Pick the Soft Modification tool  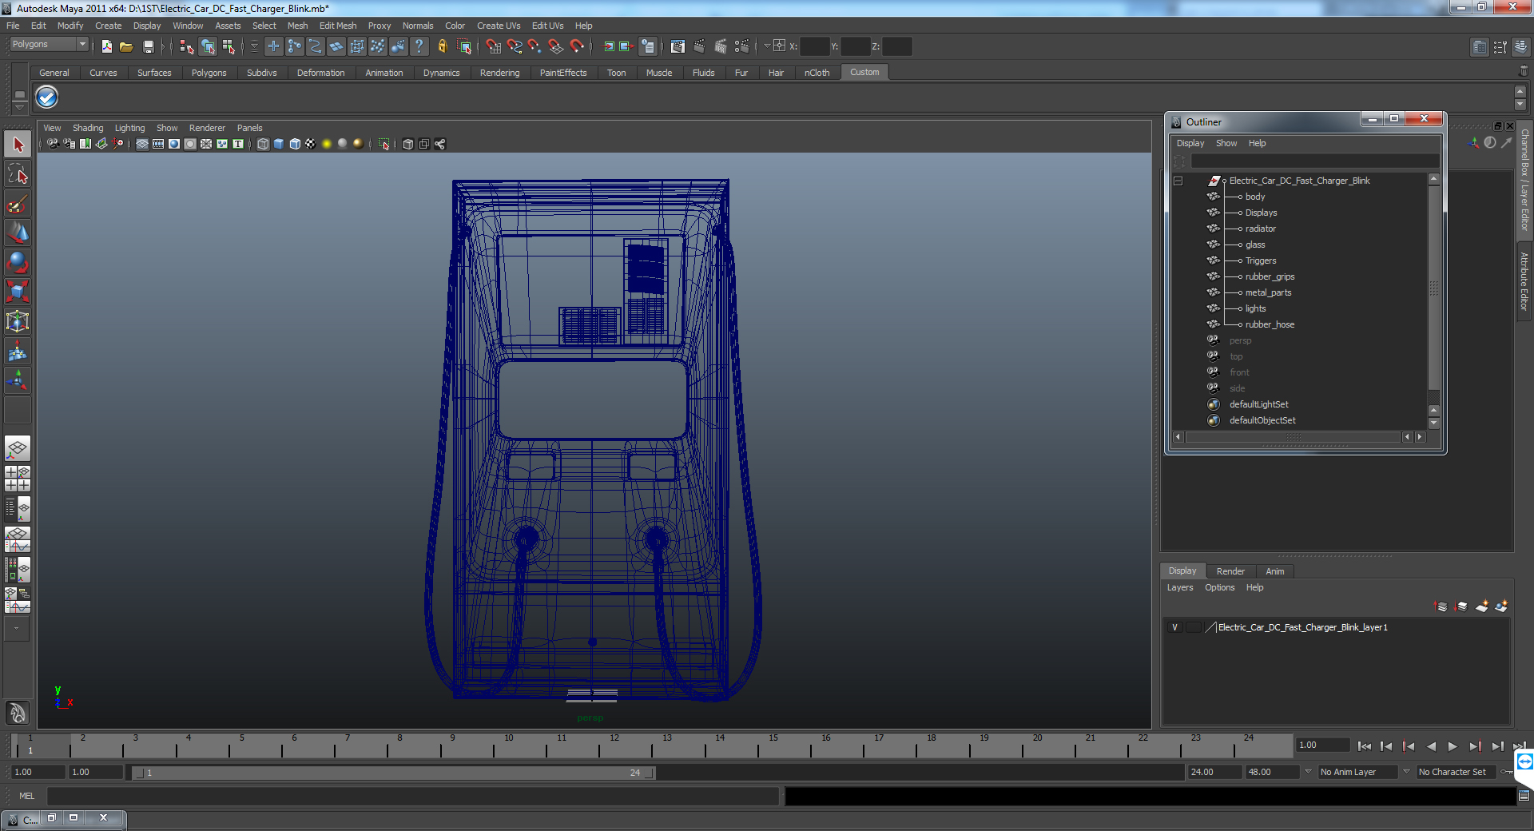(x=18, y=351)
